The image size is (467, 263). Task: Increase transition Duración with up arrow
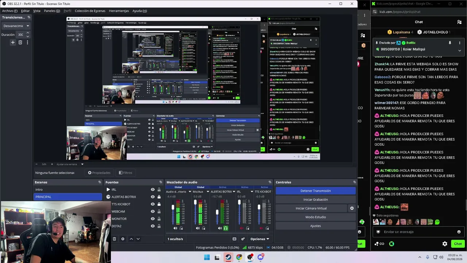[27, 33]
